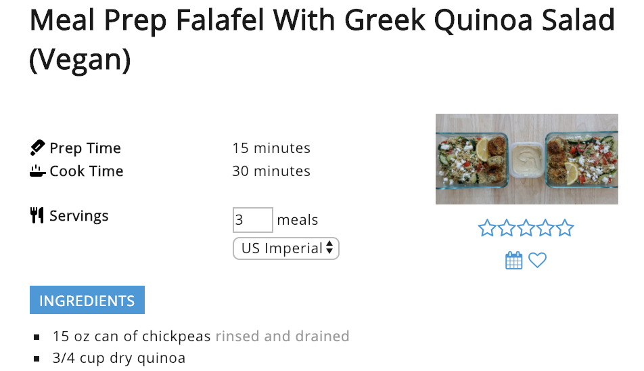
Task: Click the first rating star
Action: [487, 228]
